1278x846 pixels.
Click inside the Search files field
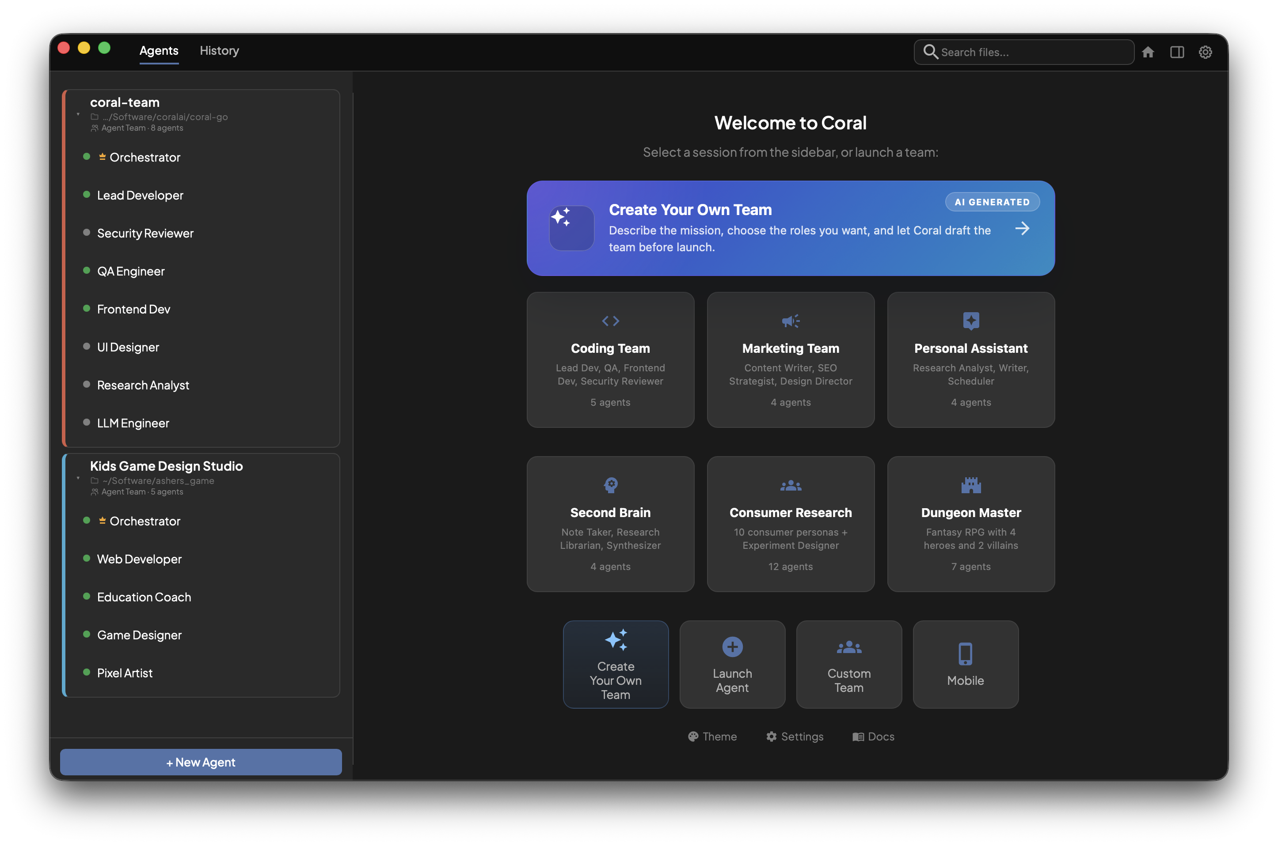(1023, 52)
